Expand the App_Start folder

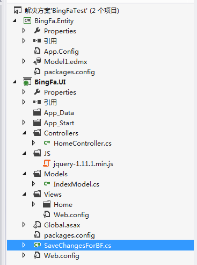point(24,123)
